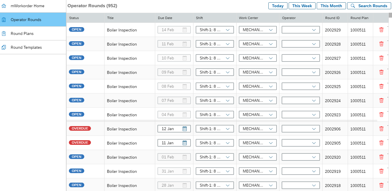The height and width of the screenshot is (191, 392).
Task: Go to Operator Rounds in sidebar
Action: coord(26,20)
